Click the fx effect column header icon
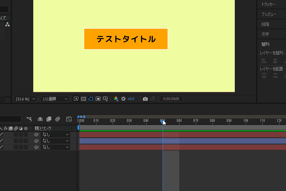 [x=6, y=128]
